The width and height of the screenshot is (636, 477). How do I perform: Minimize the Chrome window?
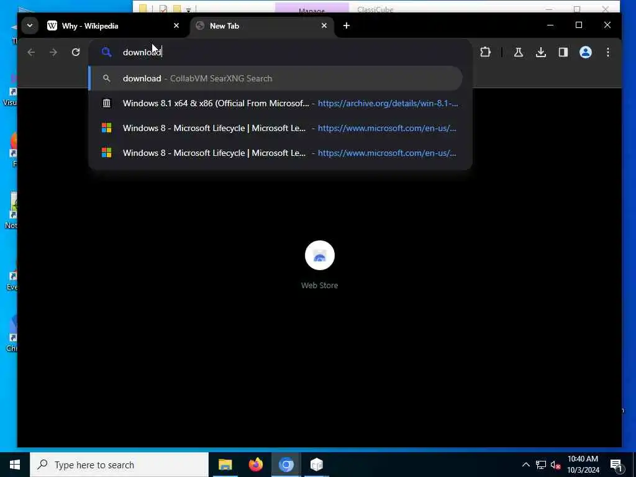[550, 25]
